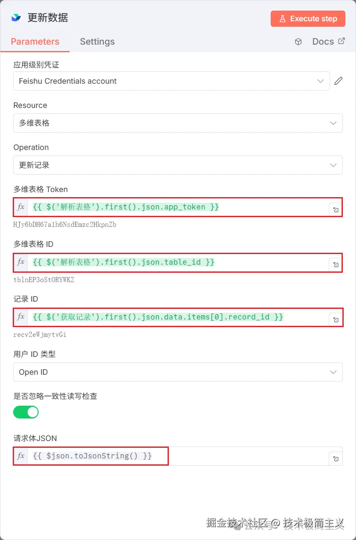Screen dimensions: 356x540
Task: Click the package icon beside Docs
Action: [298, 41]
